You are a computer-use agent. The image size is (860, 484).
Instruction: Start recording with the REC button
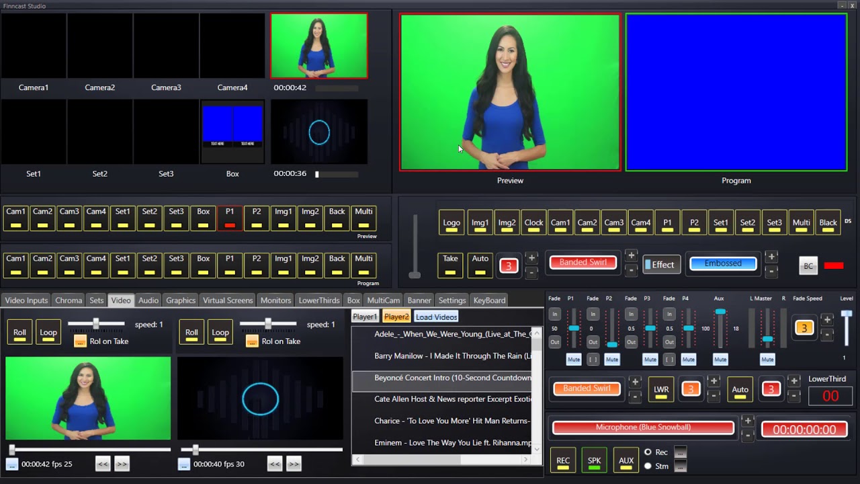point(563,460)
